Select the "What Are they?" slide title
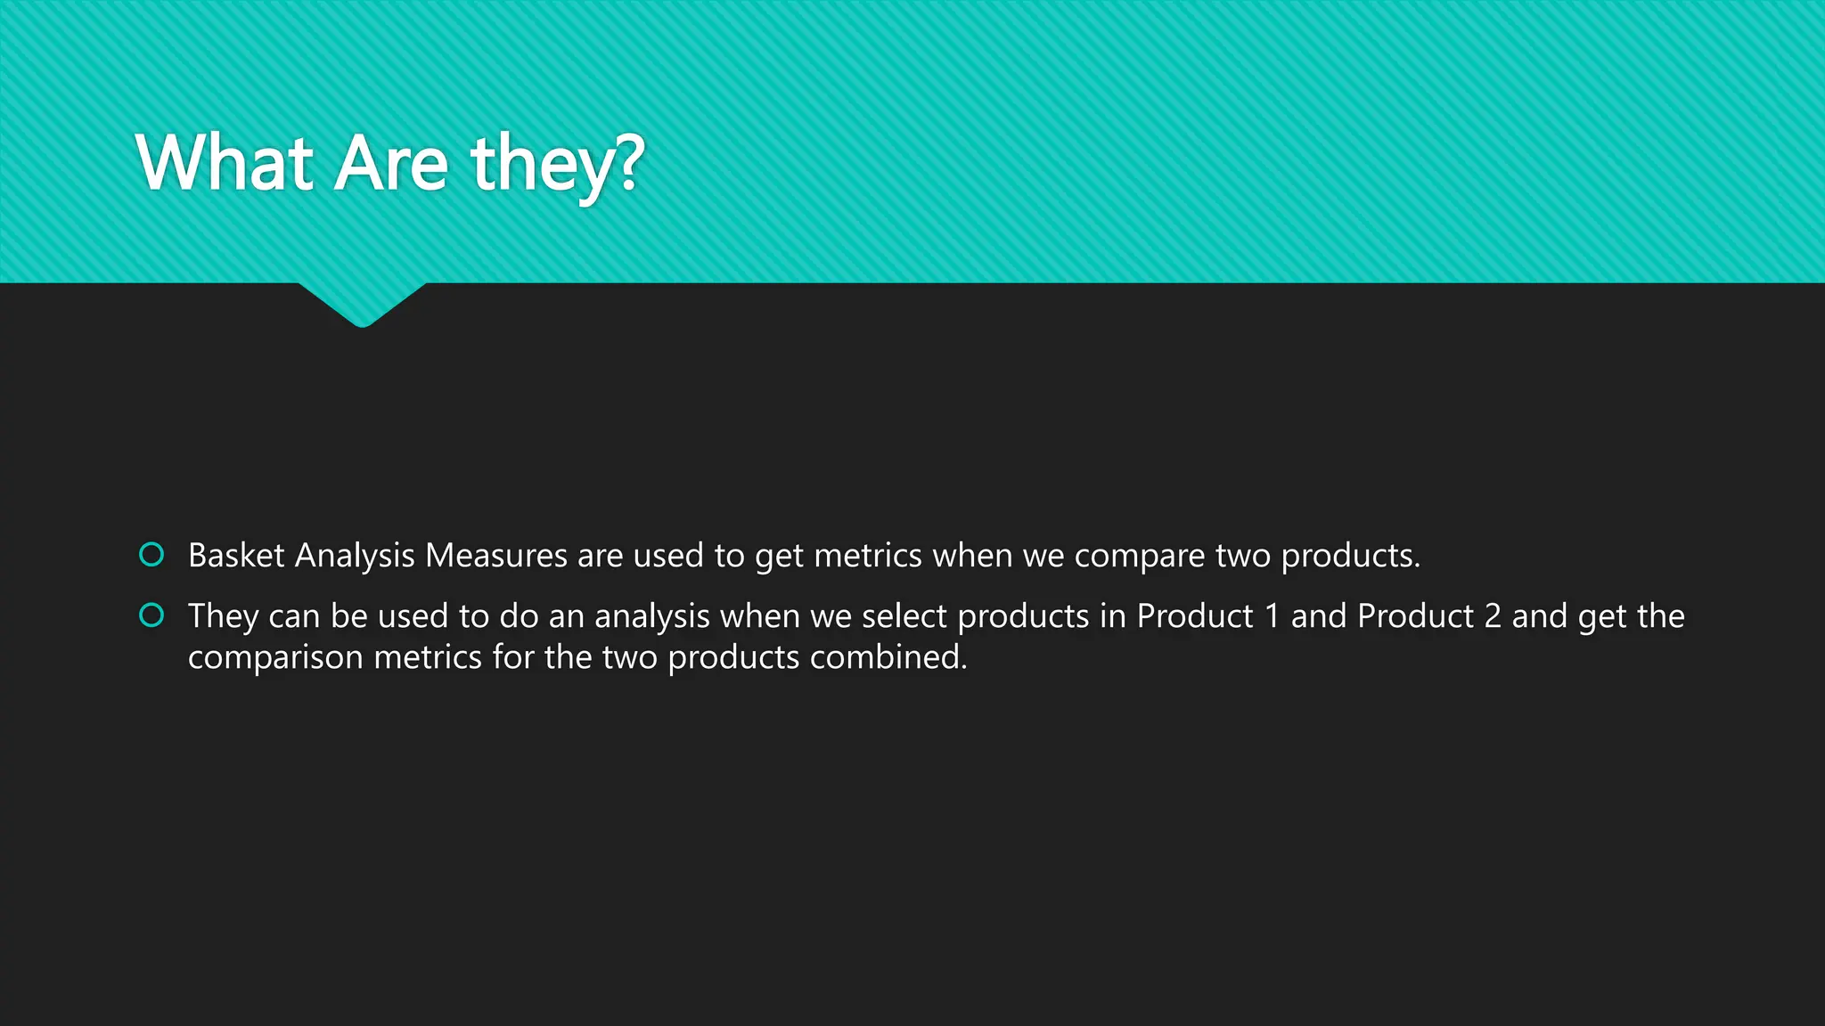This screenshot has width=1825, height=1026. [x=389, y=164]
